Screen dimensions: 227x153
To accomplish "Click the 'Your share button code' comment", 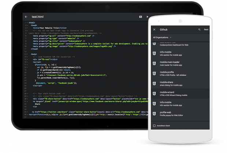I will 49,93.
